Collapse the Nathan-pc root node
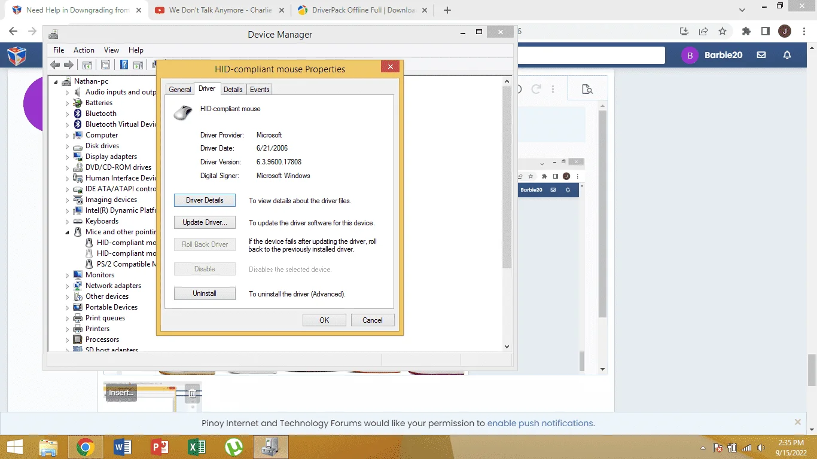 (56, 81)
